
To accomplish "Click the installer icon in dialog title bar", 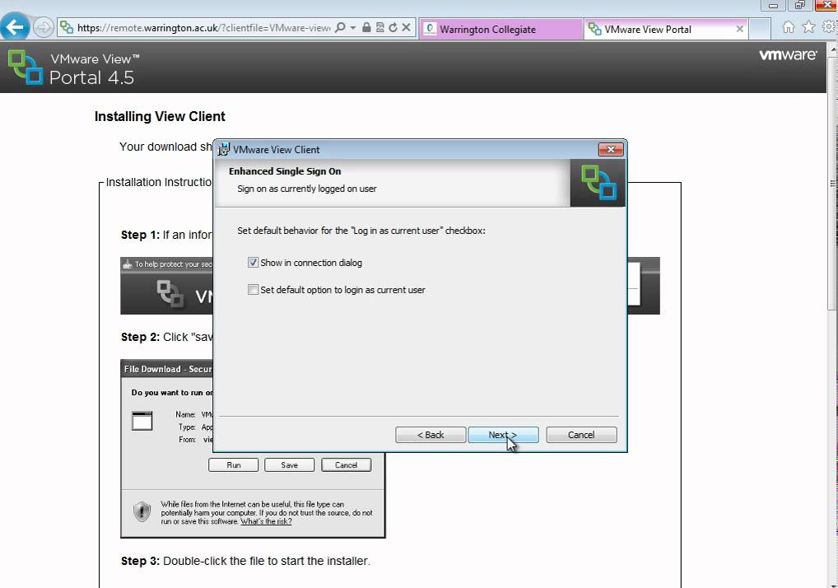I will point(223,149).
